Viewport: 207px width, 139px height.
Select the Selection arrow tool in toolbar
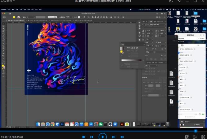pos(3,24)
